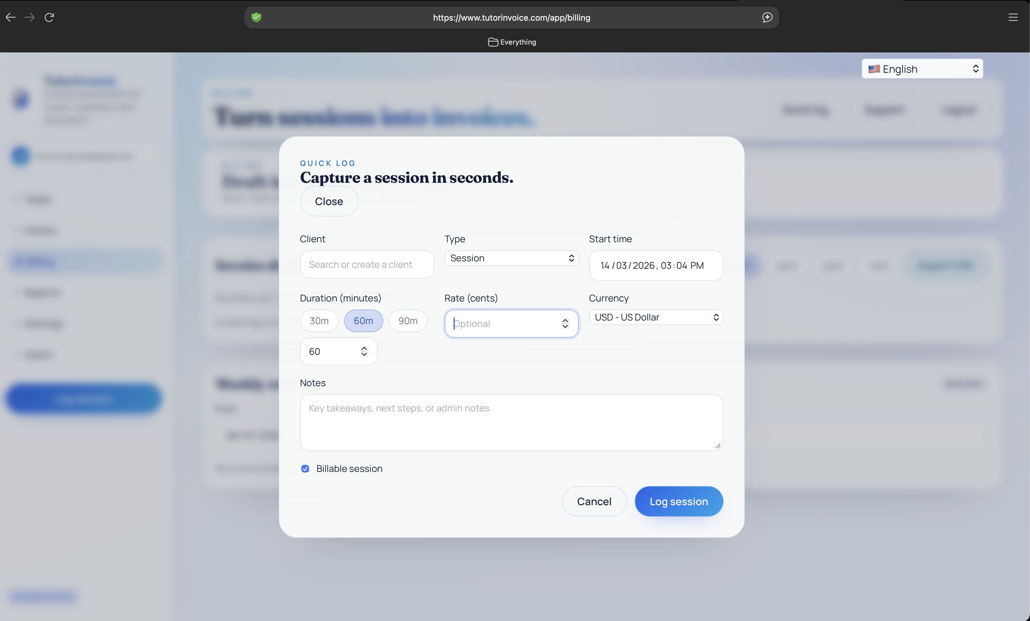The height and width of the screenshot is (621, 1030).
Task: Click the Close button in the Quick Log dialog
Action: pyautogui.click(x=329, y=201)
